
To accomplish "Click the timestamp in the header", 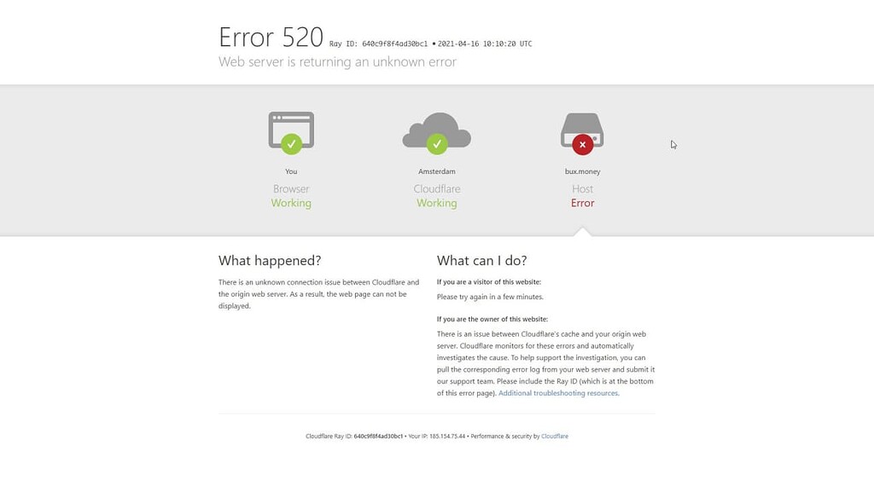I will click(x=485, y=43).
